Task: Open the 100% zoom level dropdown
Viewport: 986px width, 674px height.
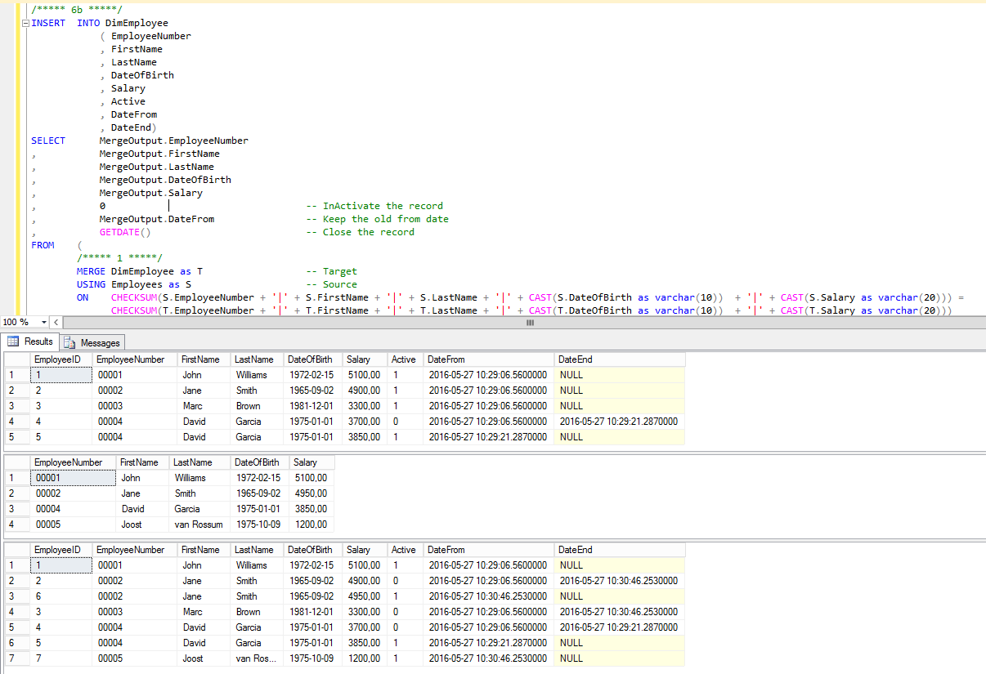Action: [42, 323]
